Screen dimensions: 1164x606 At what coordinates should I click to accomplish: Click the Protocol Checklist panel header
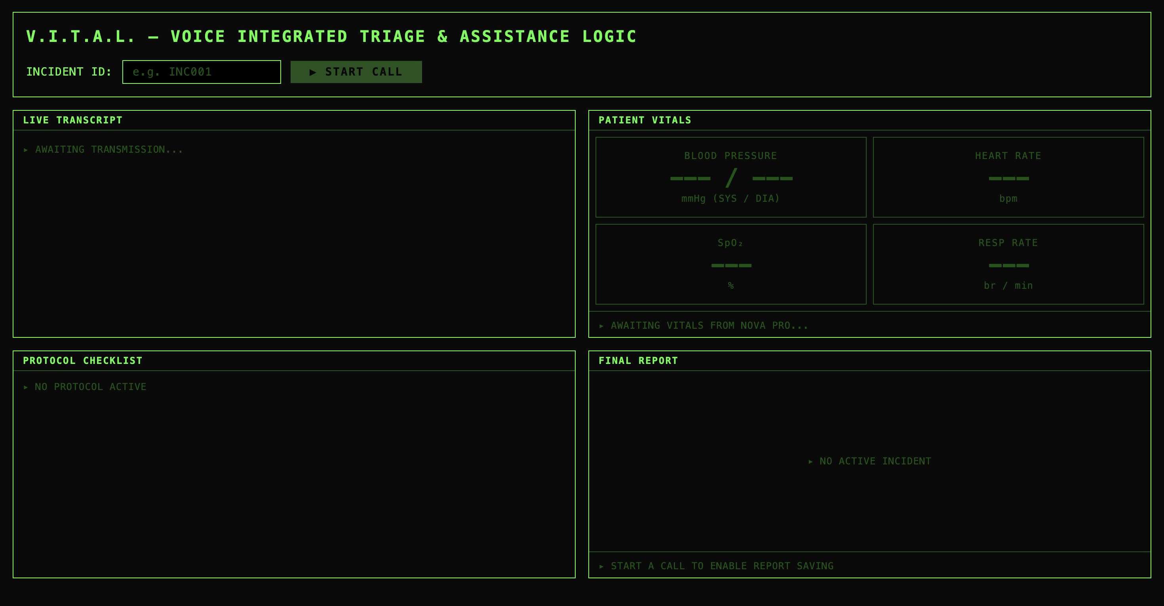(82, 360)
